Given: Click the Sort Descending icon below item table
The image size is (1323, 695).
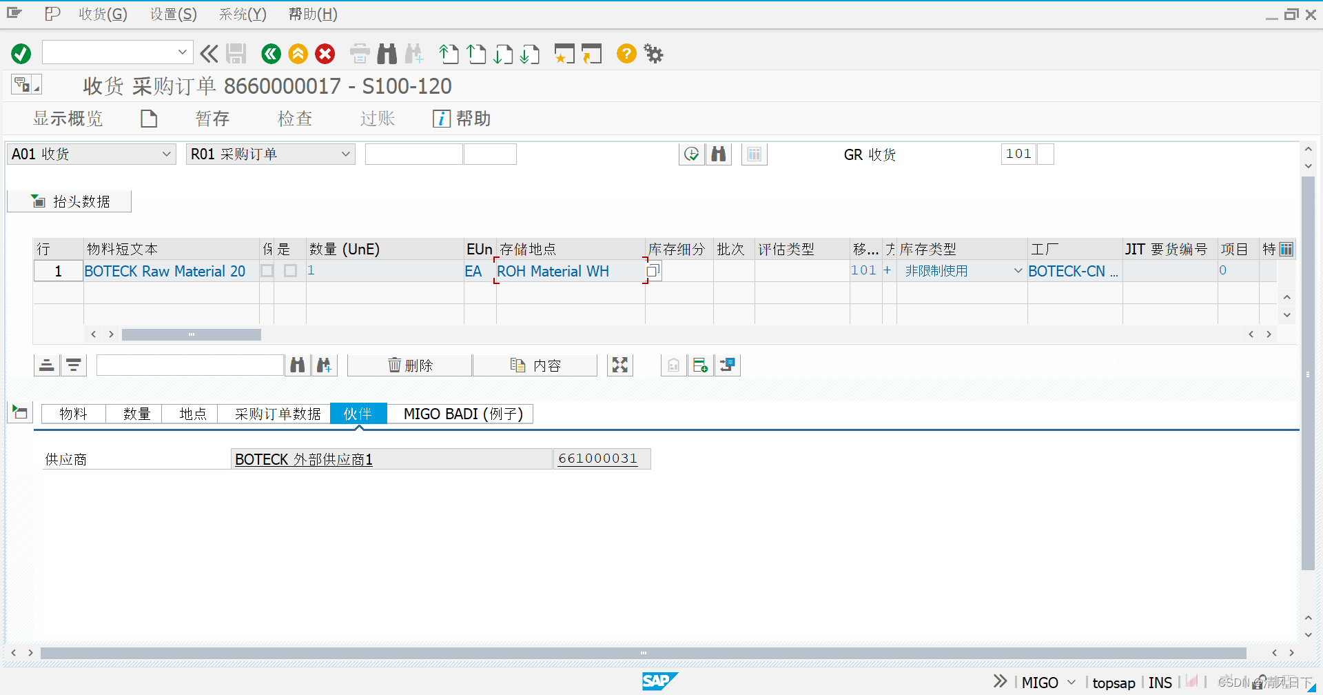Looking at the screenshot, I should tap(74, 365).
